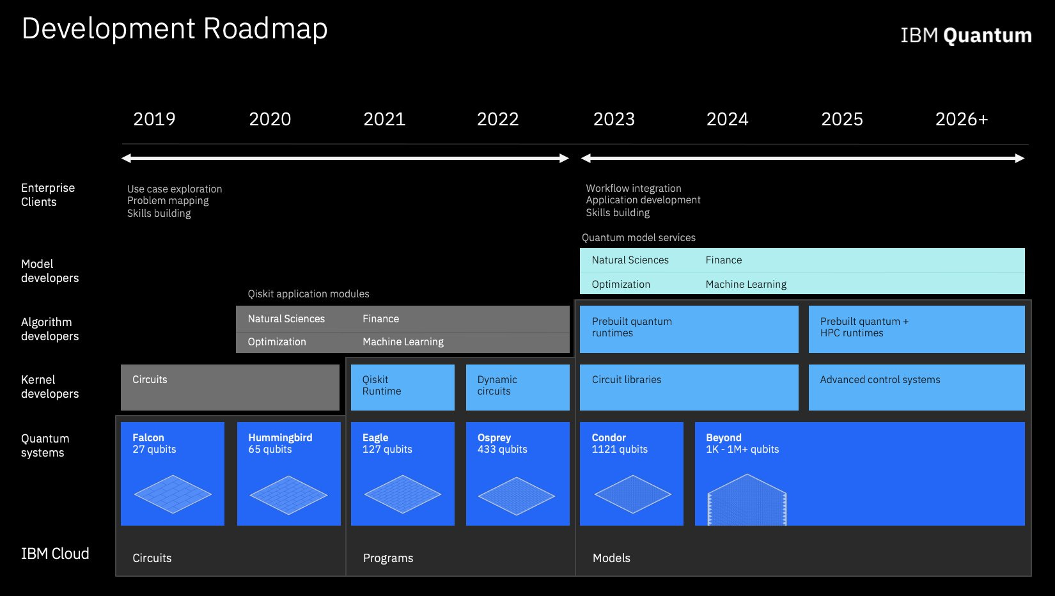Click the Falcon chip diagram icon
The height and width of the screenshot is (596, 1055).
pyautogui.click(x=173, y=494)
